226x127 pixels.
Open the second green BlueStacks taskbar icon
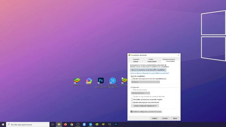coord(103,125)
